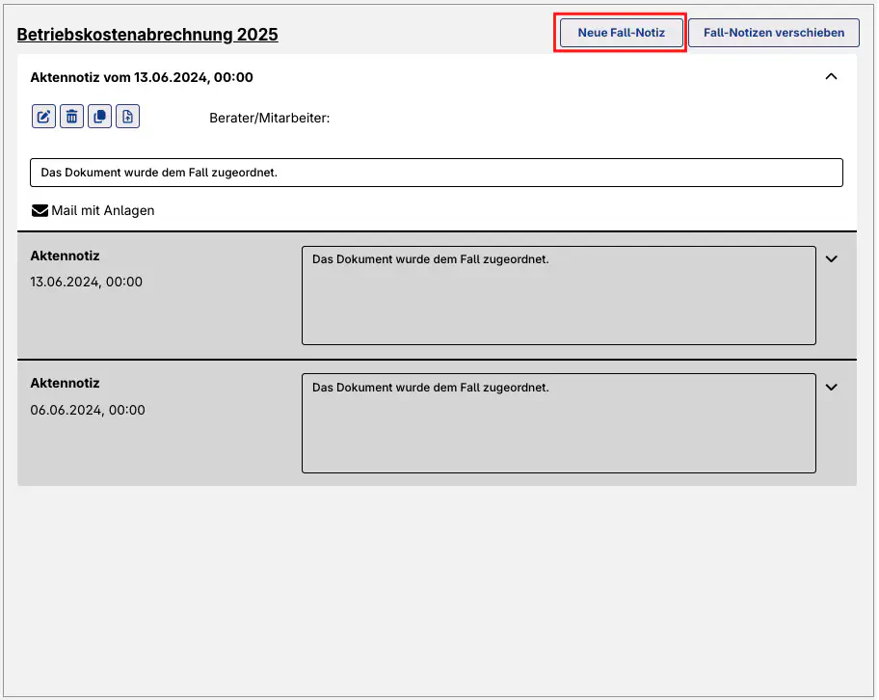Click the date 06.06.2024, 00:00 in the list
Screen dimensions: 879x700
coord(88,410)
